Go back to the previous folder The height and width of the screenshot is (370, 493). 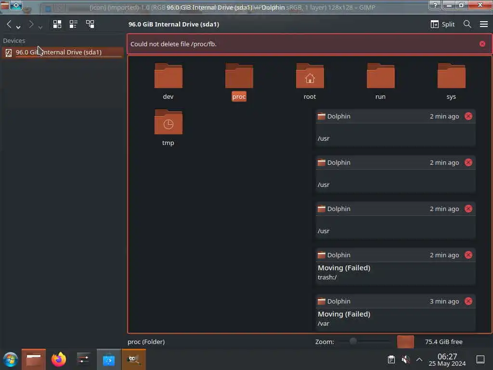(9, 24)
